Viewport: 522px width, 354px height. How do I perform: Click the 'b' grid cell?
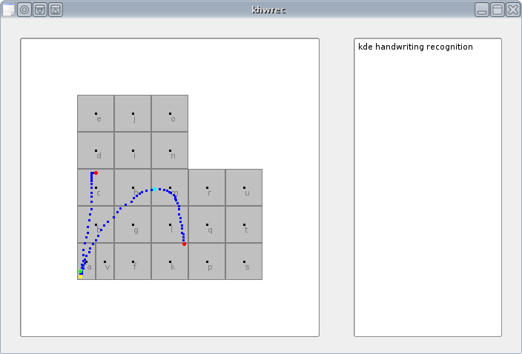[96, 224]
